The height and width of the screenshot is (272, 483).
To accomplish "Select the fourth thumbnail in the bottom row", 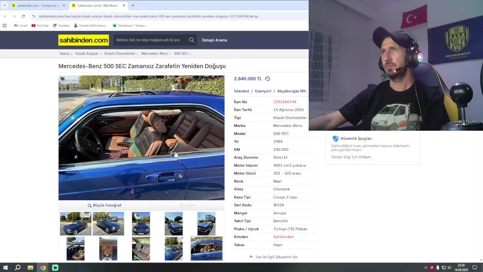I will click(174, 249).
